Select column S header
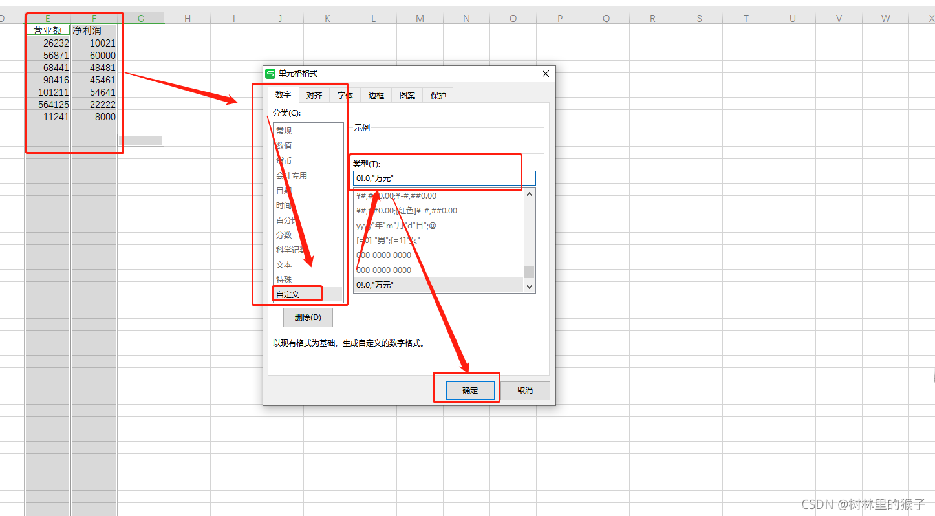The width and height of the screenshot is (935, 516). pos(700,19)
